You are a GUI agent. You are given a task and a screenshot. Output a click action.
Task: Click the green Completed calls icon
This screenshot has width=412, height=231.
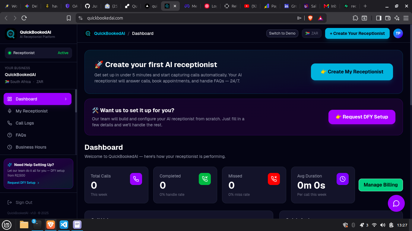(205, 179)
